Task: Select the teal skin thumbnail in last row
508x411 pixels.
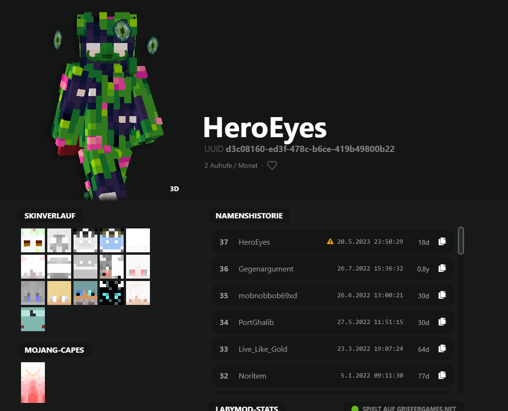Action: tap(33, 319)
